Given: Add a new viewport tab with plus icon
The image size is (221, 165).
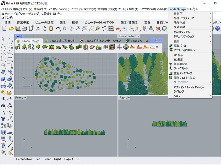Looking at the screenshot, I should 78,159.
